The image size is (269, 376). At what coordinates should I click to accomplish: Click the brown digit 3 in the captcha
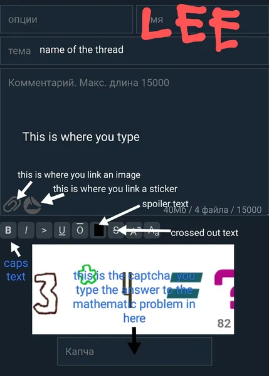45,294
